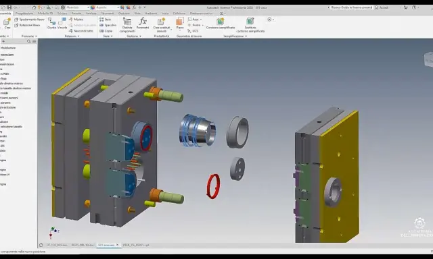
Task: Select Rotazione libera tool
Action: (x=27, y=25)
